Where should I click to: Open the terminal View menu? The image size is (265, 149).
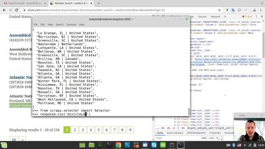pyautogui.click(x=50, y=24)
